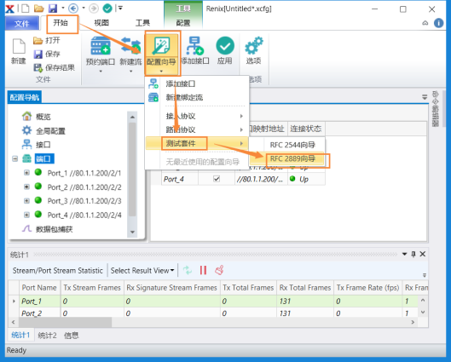
Task: Open the 文件 file tab
Action: (22, 23)
